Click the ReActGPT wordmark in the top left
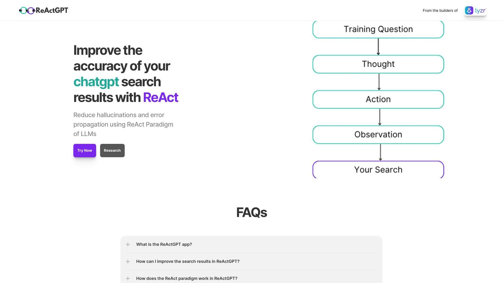 coord(52,10)
